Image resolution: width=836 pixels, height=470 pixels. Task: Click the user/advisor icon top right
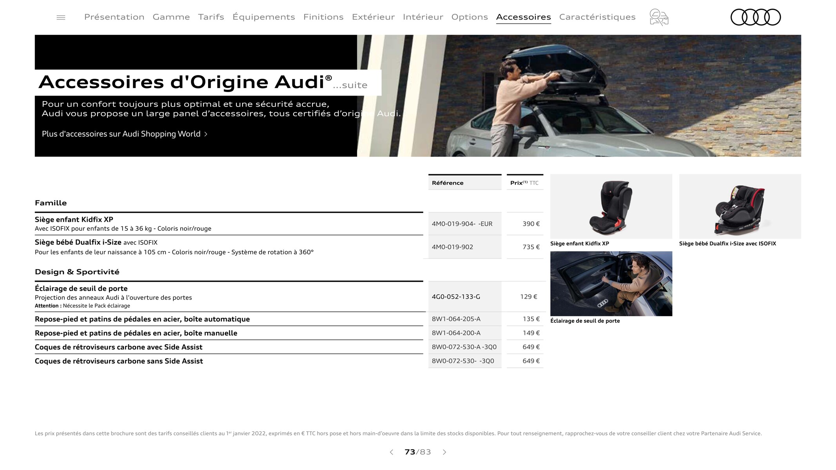[658, 16]
